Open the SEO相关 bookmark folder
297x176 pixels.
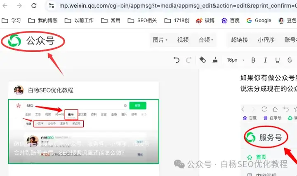pos(142,21)
